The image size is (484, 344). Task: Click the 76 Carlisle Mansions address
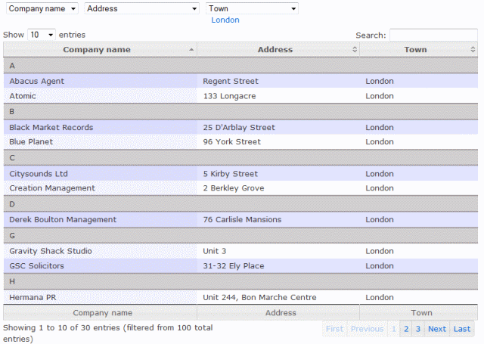tap(278, 220)
